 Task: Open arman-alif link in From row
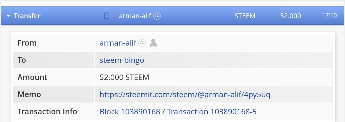(118, 43)
